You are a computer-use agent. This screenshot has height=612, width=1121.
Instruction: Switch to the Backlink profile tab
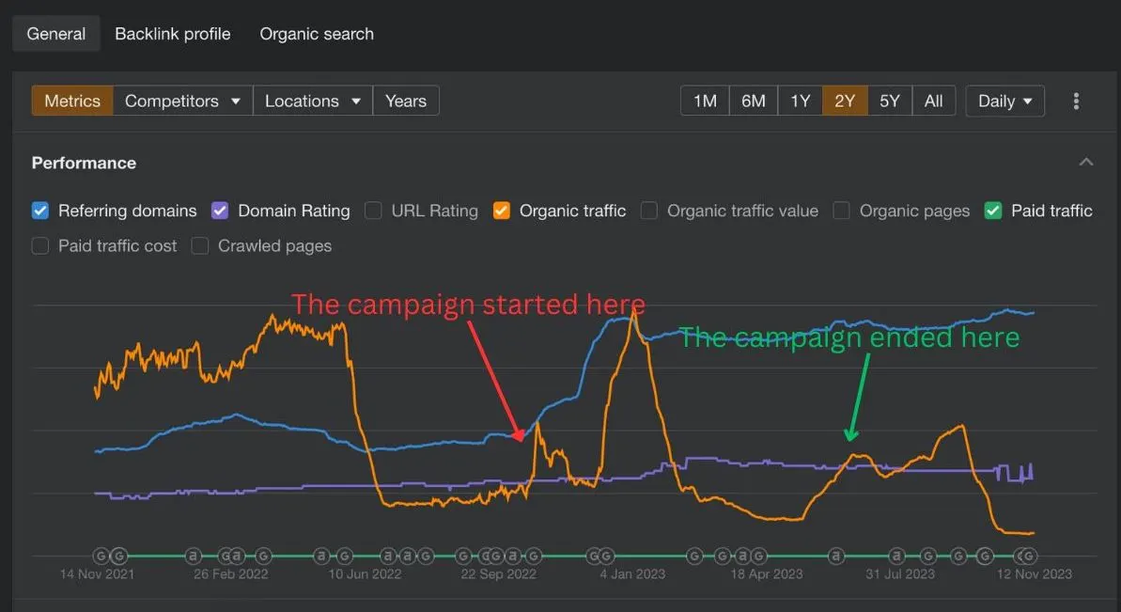(x=172, y=34)
